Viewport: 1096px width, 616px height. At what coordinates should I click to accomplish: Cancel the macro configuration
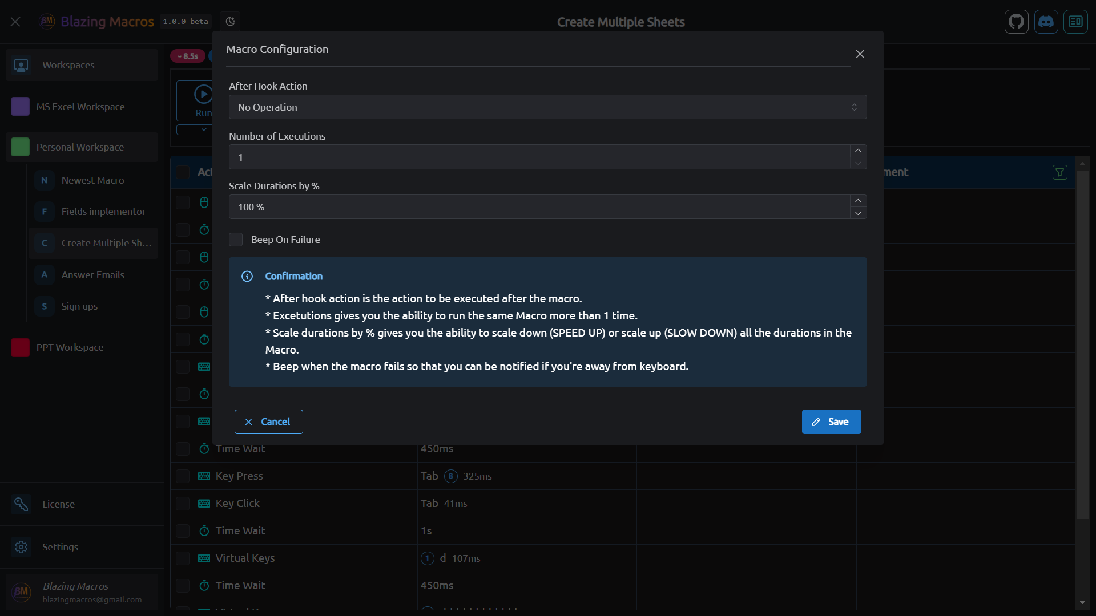tap(268, 422)
